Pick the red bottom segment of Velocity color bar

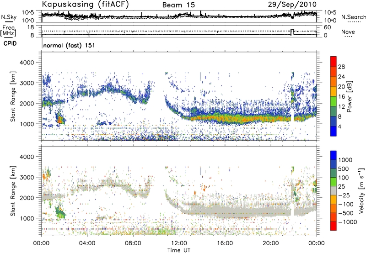tap(334, 226)
